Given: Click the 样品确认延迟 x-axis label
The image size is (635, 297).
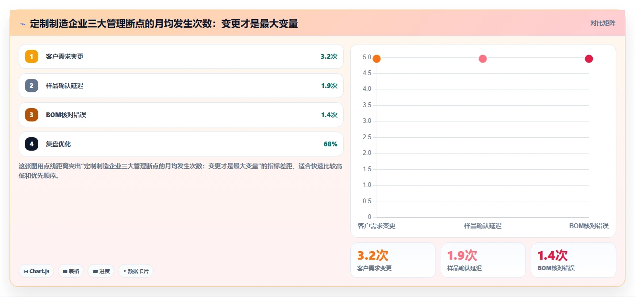Looking at the screenshot, I should pos(483,226).
